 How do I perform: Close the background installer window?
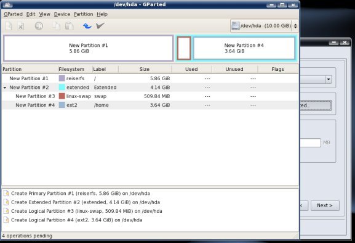coord(345,43)
